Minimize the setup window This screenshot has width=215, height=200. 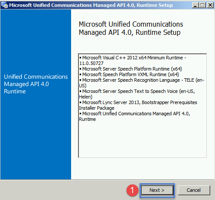195,5
